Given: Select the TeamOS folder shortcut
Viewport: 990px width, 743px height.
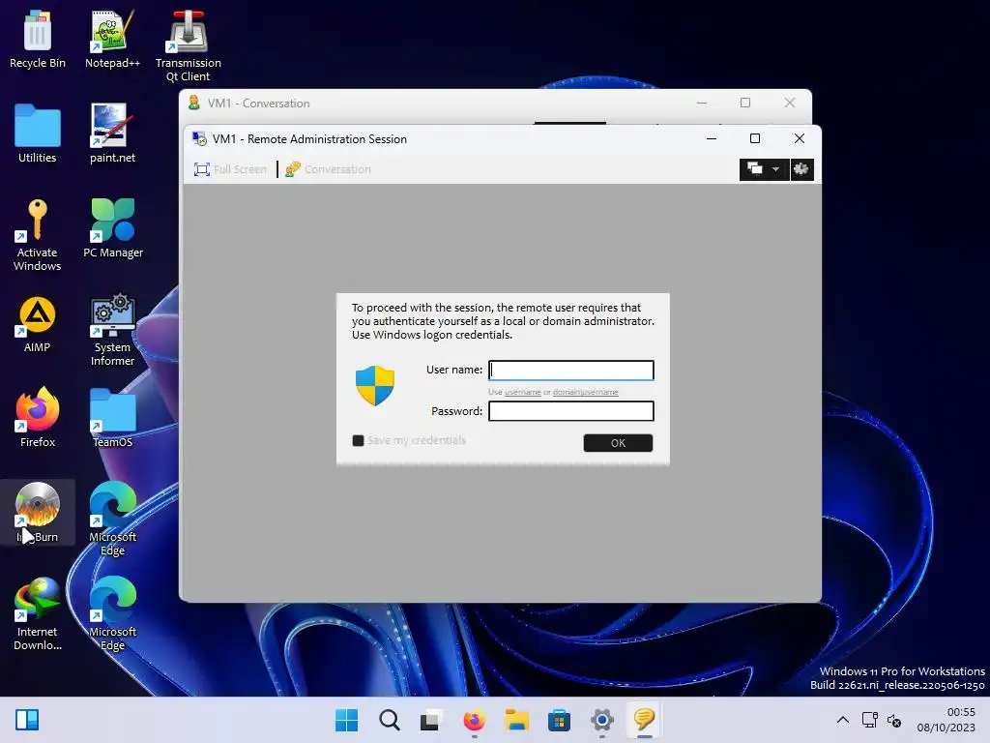Looking at the screenshot, I should coord(112,417).
